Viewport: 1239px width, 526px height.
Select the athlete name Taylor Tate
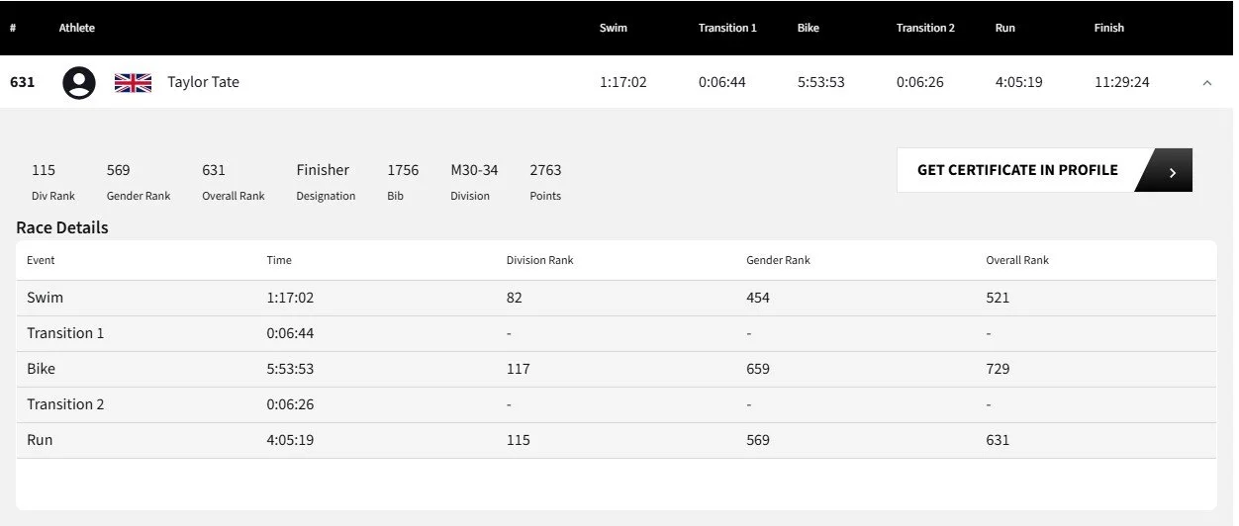(x=203, y=82)
